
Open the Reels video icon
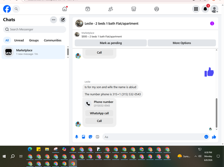88,9
